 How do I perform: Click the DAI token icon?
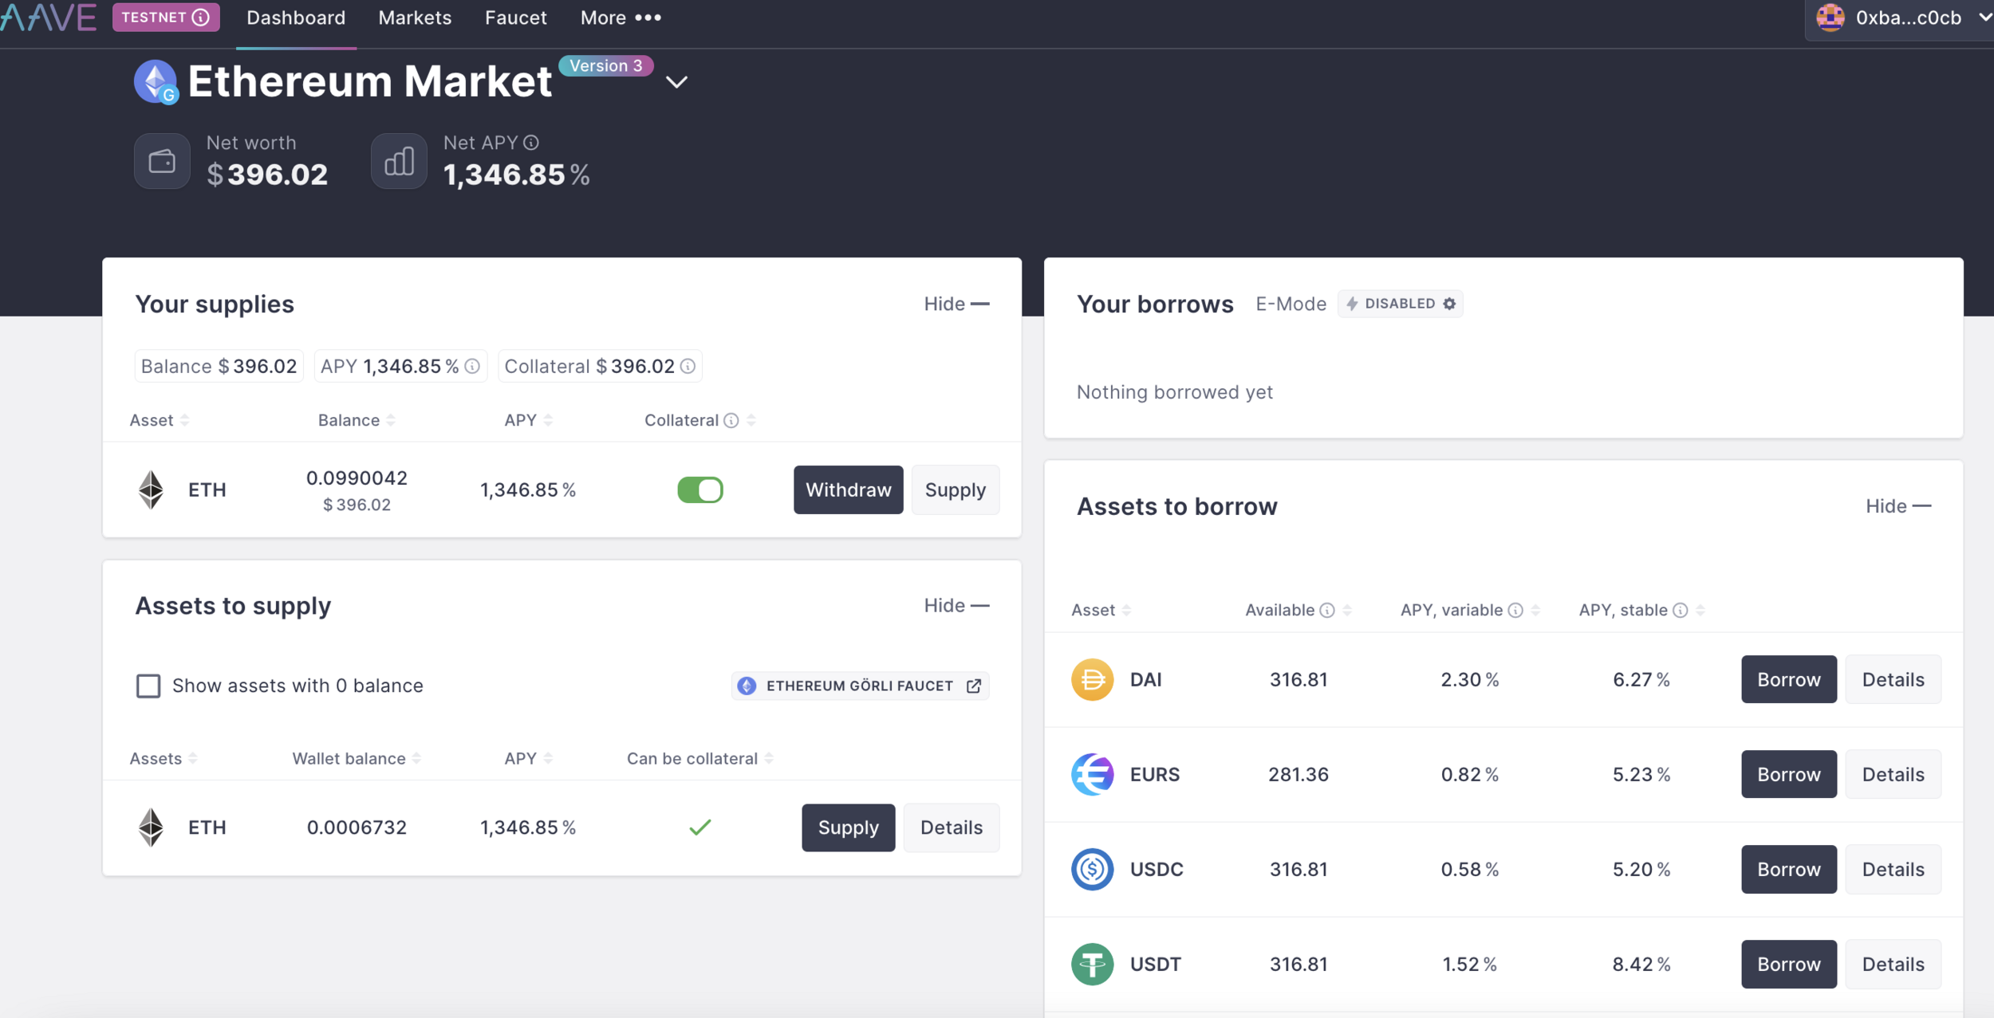pos(1092,680)
